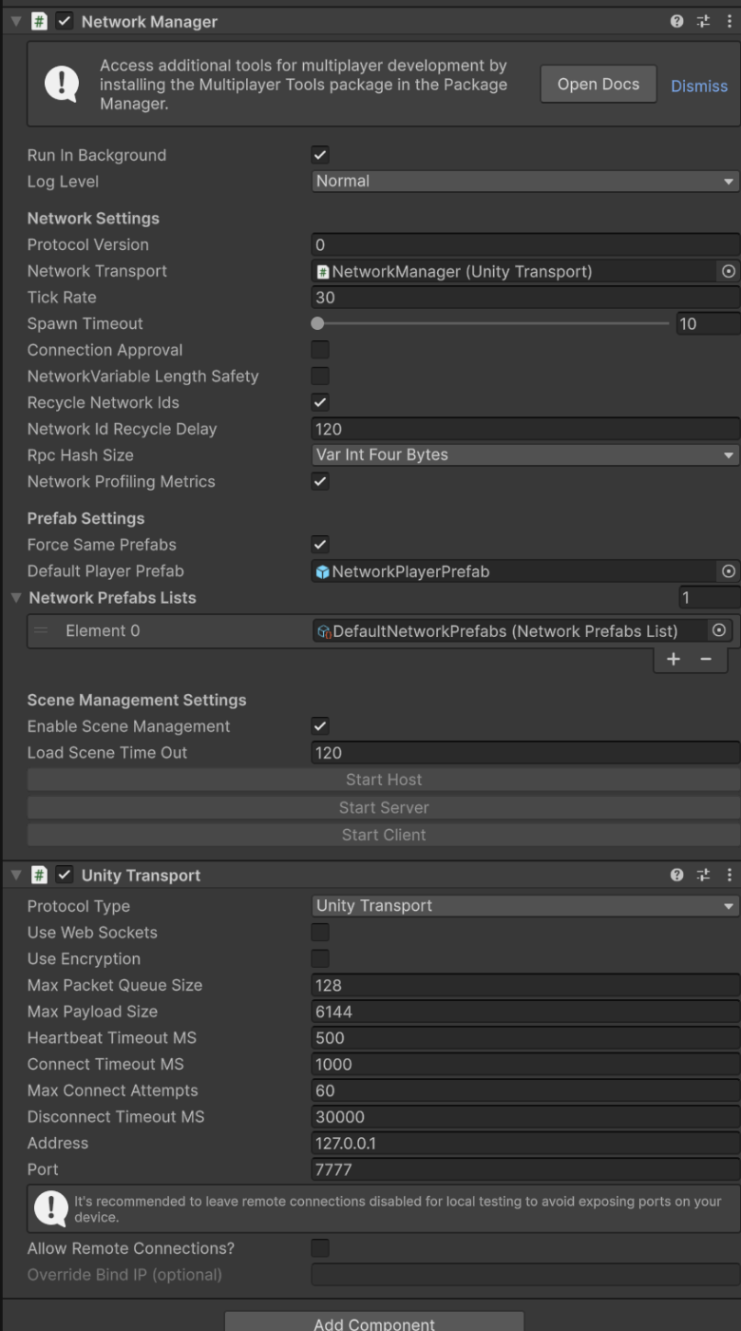The width and height of the screenshot is (741, 1331).
Task: Open Unity Transport help reference icon
Action: click(x=677, y=876)
